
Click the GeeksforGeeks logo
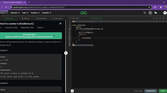point(83,13)
